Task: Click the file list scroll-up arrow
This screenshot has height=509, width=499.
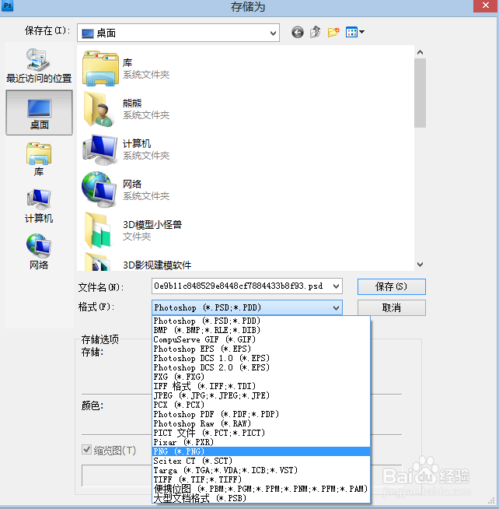Action: coord(420,52)
